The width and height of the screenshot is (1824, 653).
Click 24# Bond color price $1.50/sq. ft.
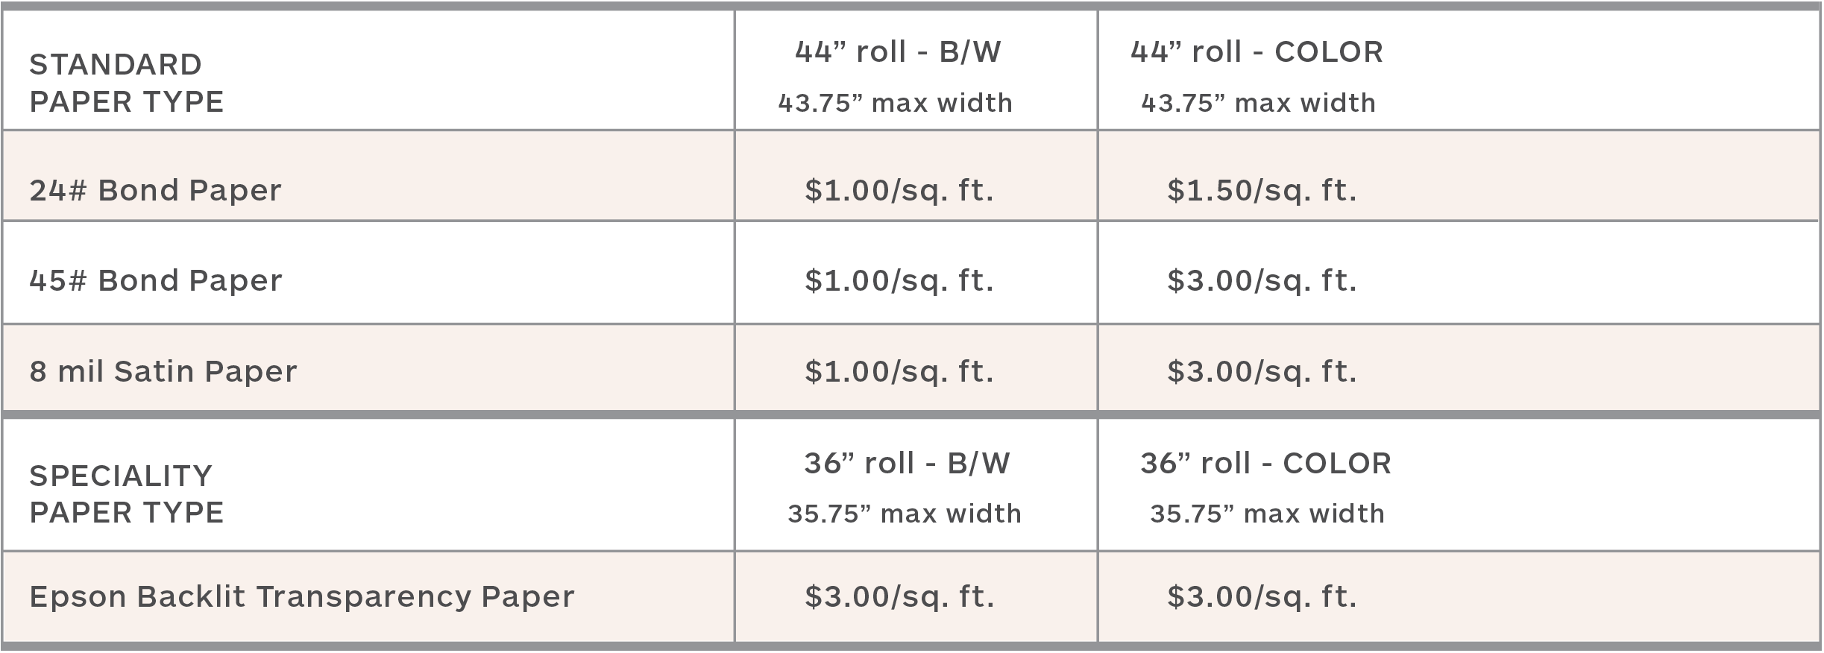[1262, 190]
